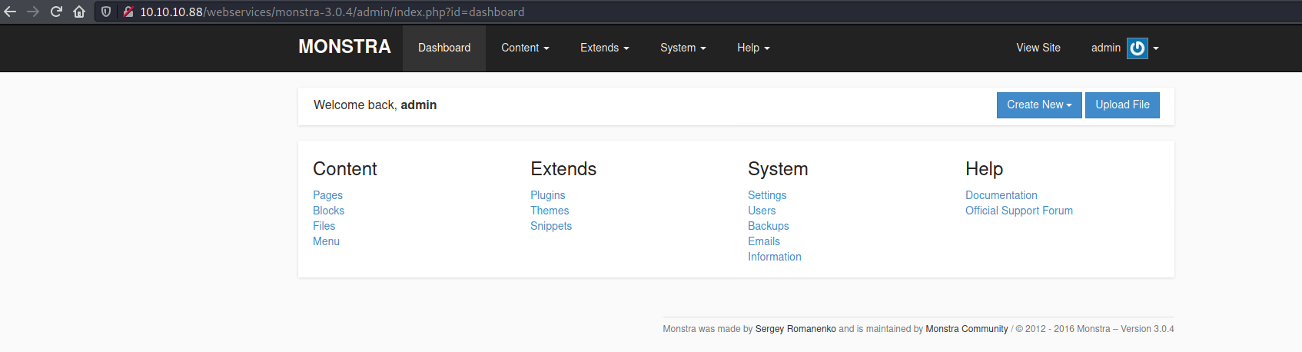
Task: Click the browser forward arrow icon
Action: pos(33,12)
